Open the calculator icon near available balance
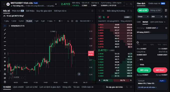The image size is (170, 92). pyautogui.click(x=166, y=28)
